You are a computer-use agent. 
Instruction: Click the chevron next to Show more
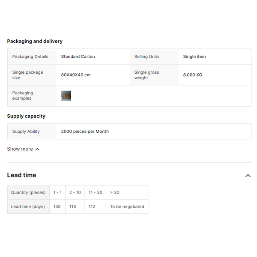[37, 149]
